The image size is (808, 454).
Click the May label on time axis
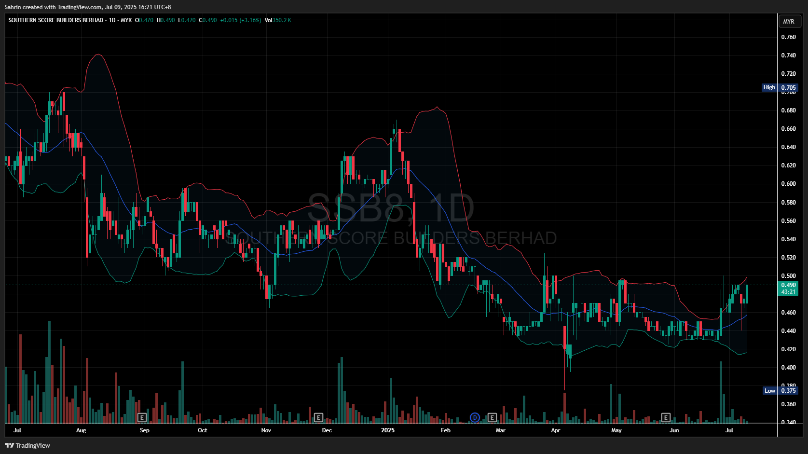coord(616,430)
